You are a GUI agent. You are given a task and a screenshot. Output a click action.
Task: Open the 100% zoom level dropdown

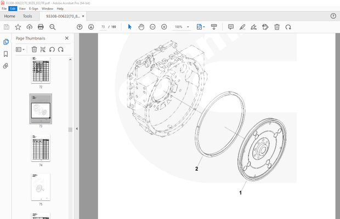tap(182, 27)
